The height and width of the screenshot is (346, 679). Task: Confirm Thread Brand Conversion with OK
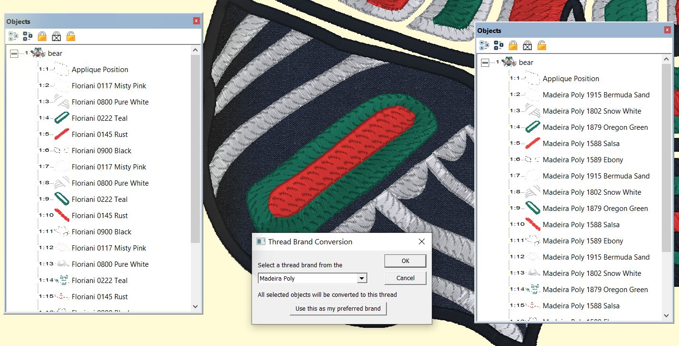[x=405, y=261]
